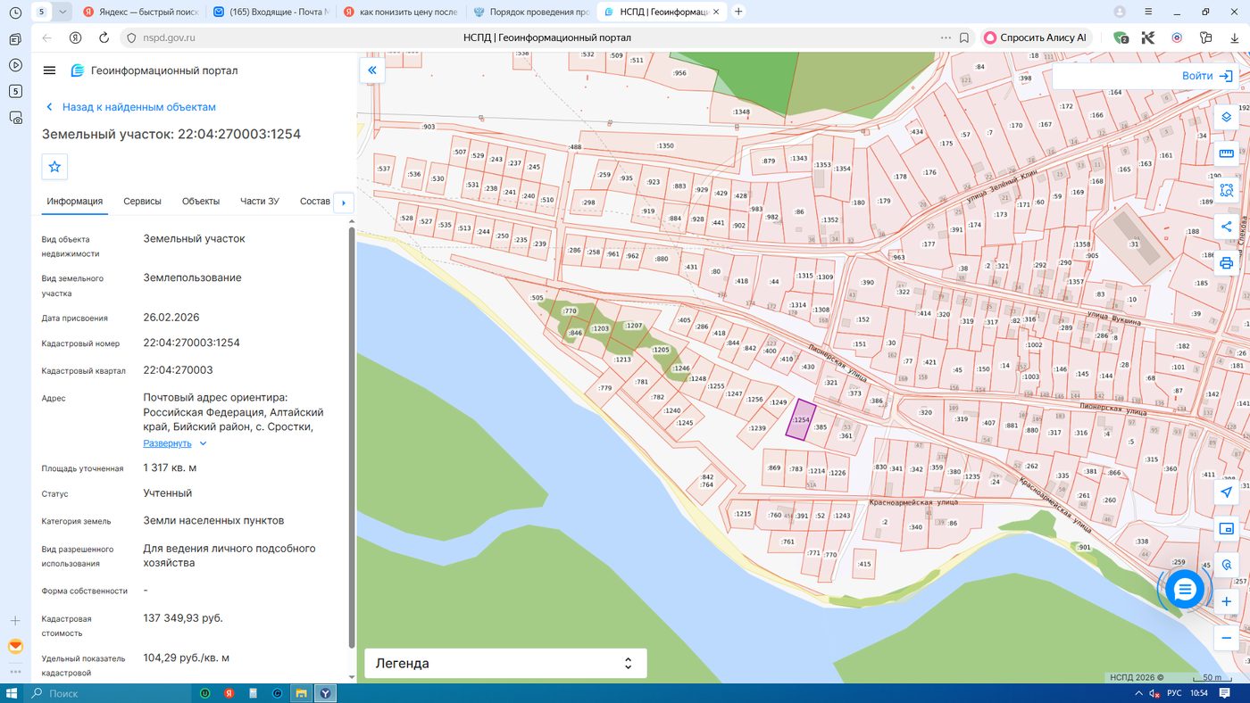Open the Части ЗУ tab
Image resolution: width=1250 pixels, height=703 pixels.
pos(259,202)
